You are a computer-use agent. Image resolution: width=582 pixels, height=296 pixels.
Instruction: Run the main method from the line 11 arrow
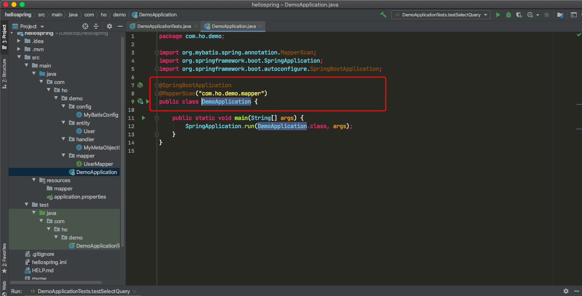click(x=144, y=118)
